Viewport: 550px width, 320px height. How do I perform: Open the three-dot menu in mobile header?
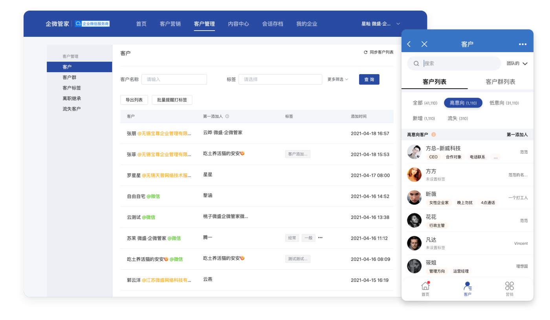(x=522, y=44)
